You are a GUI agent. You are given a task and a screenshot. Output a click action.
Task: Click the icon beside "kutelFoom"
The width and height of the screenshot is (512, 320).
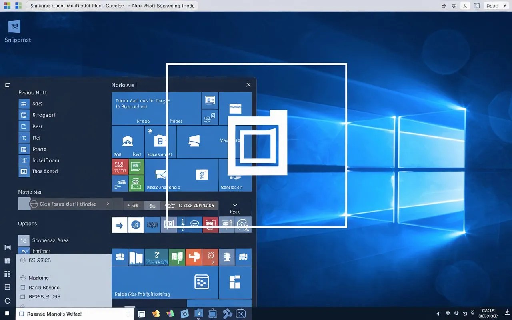point(24,160)
